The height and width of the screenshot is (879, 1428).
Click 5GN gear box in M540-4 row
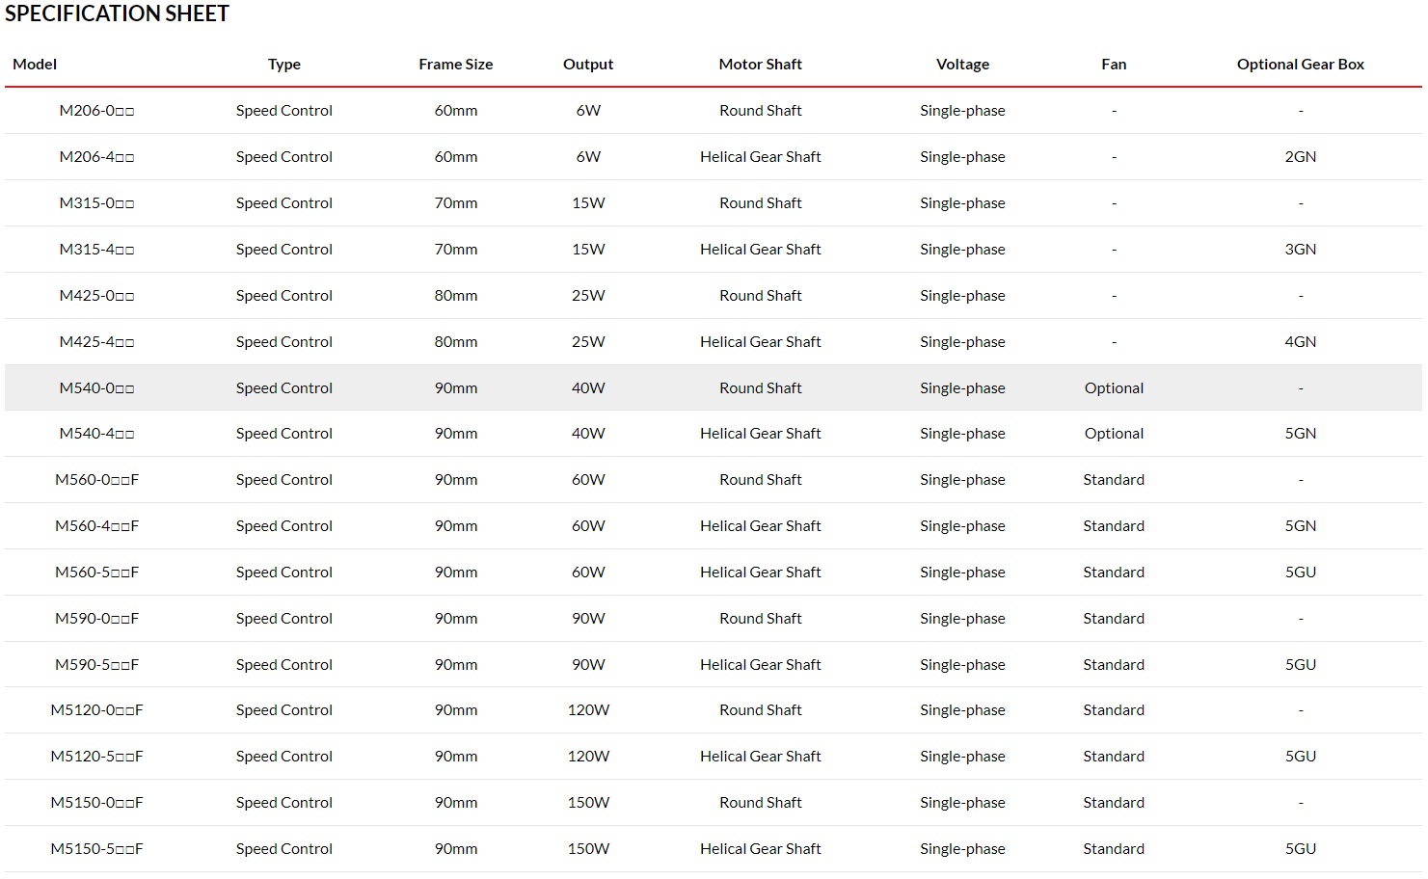pos(1301,434)
